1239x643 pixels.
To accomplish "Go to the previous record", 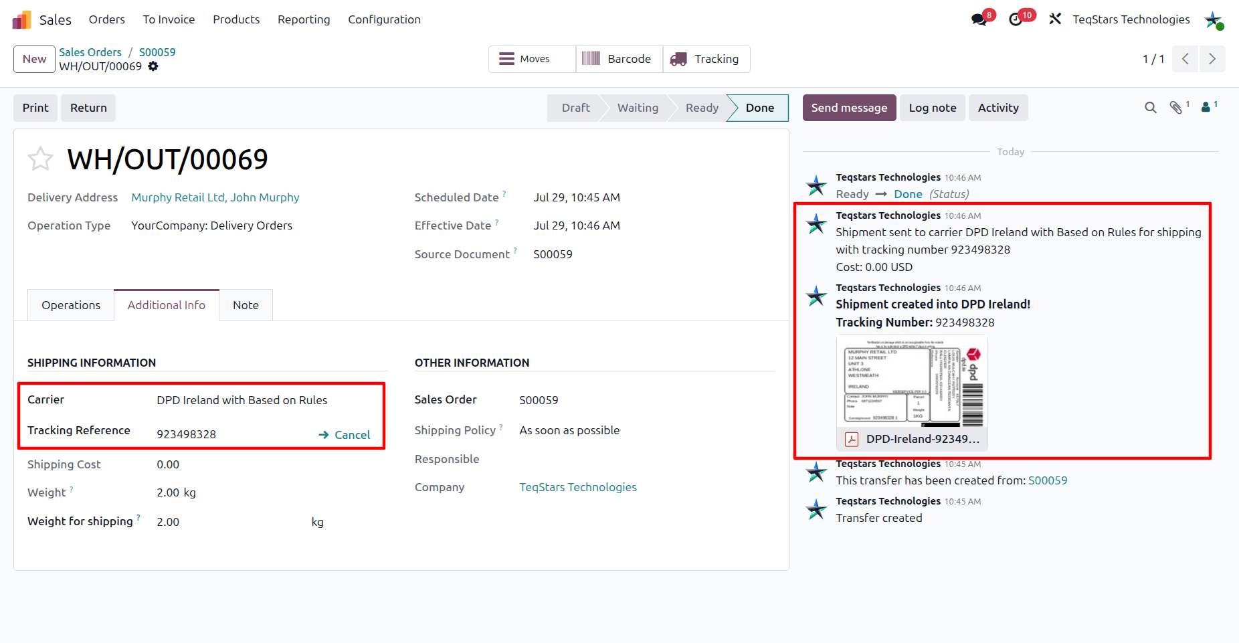I will coord(1185,59).
